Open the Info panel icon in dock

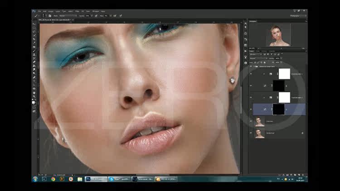[x=245, y=63]
